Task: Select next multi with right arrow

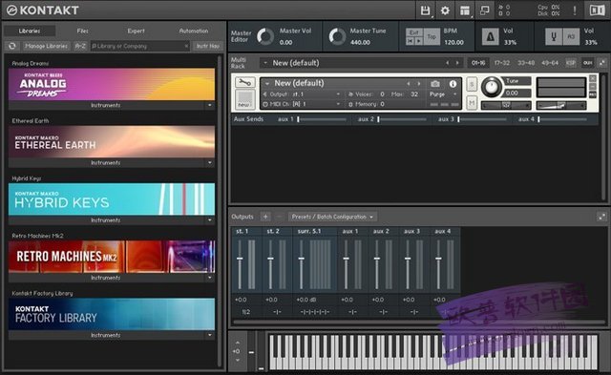Action: (x=457, y=63)
